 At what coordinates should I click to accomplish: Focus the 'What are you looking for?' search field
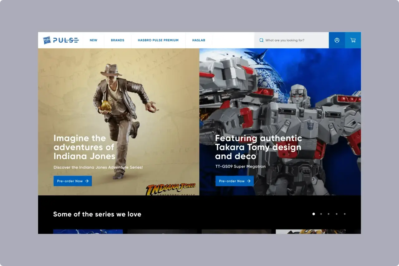click(291, 40)
